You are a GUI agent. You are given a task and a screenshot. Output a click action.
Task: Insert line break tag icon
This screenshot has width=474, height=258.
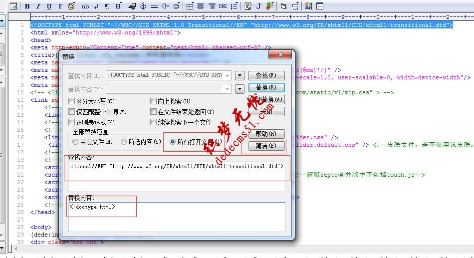click(96, 6)
